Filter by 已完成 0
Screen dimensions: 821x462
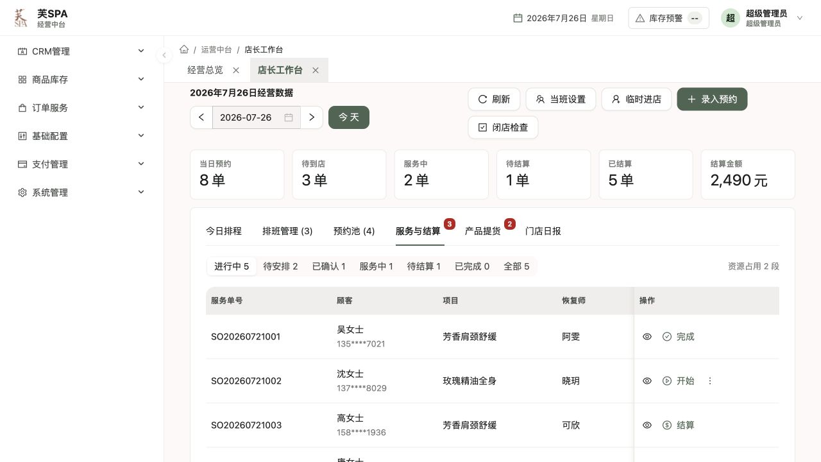[x=472, y=266]
